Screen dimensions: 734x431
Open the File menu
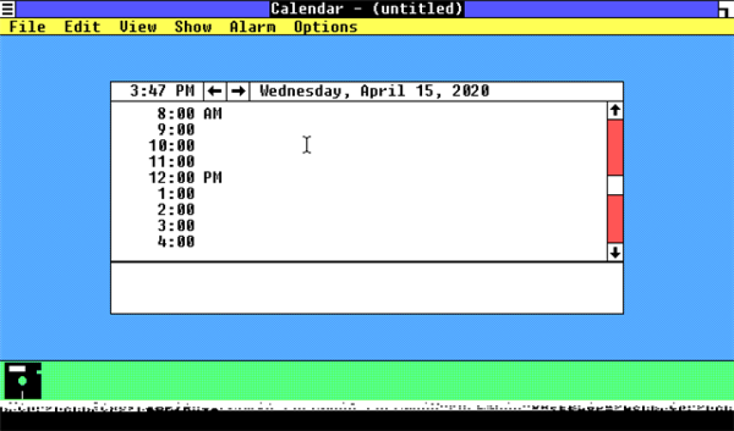[x=27, y=26]
